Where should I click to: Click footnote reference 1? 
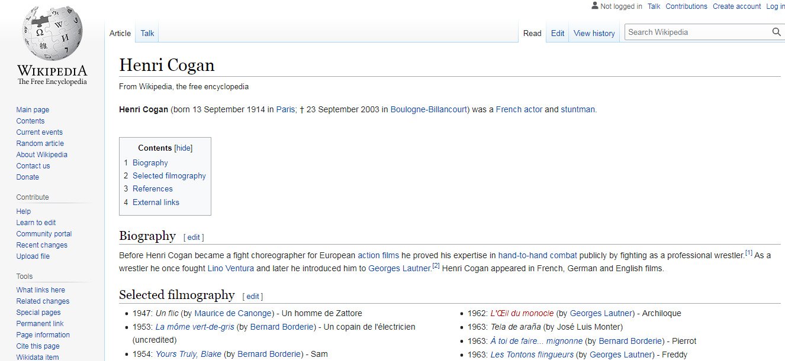[749, 253]
